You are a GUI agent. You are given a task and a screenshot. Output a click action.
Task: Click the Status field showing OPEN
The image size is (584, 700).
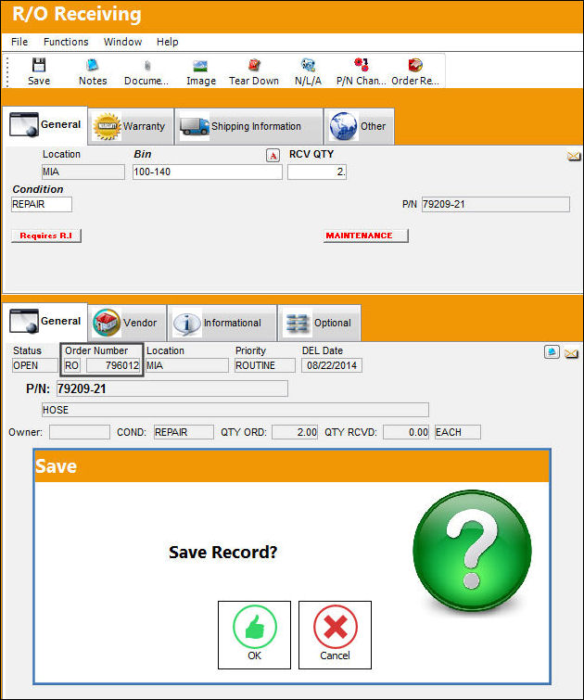click(x=35, y=365)
